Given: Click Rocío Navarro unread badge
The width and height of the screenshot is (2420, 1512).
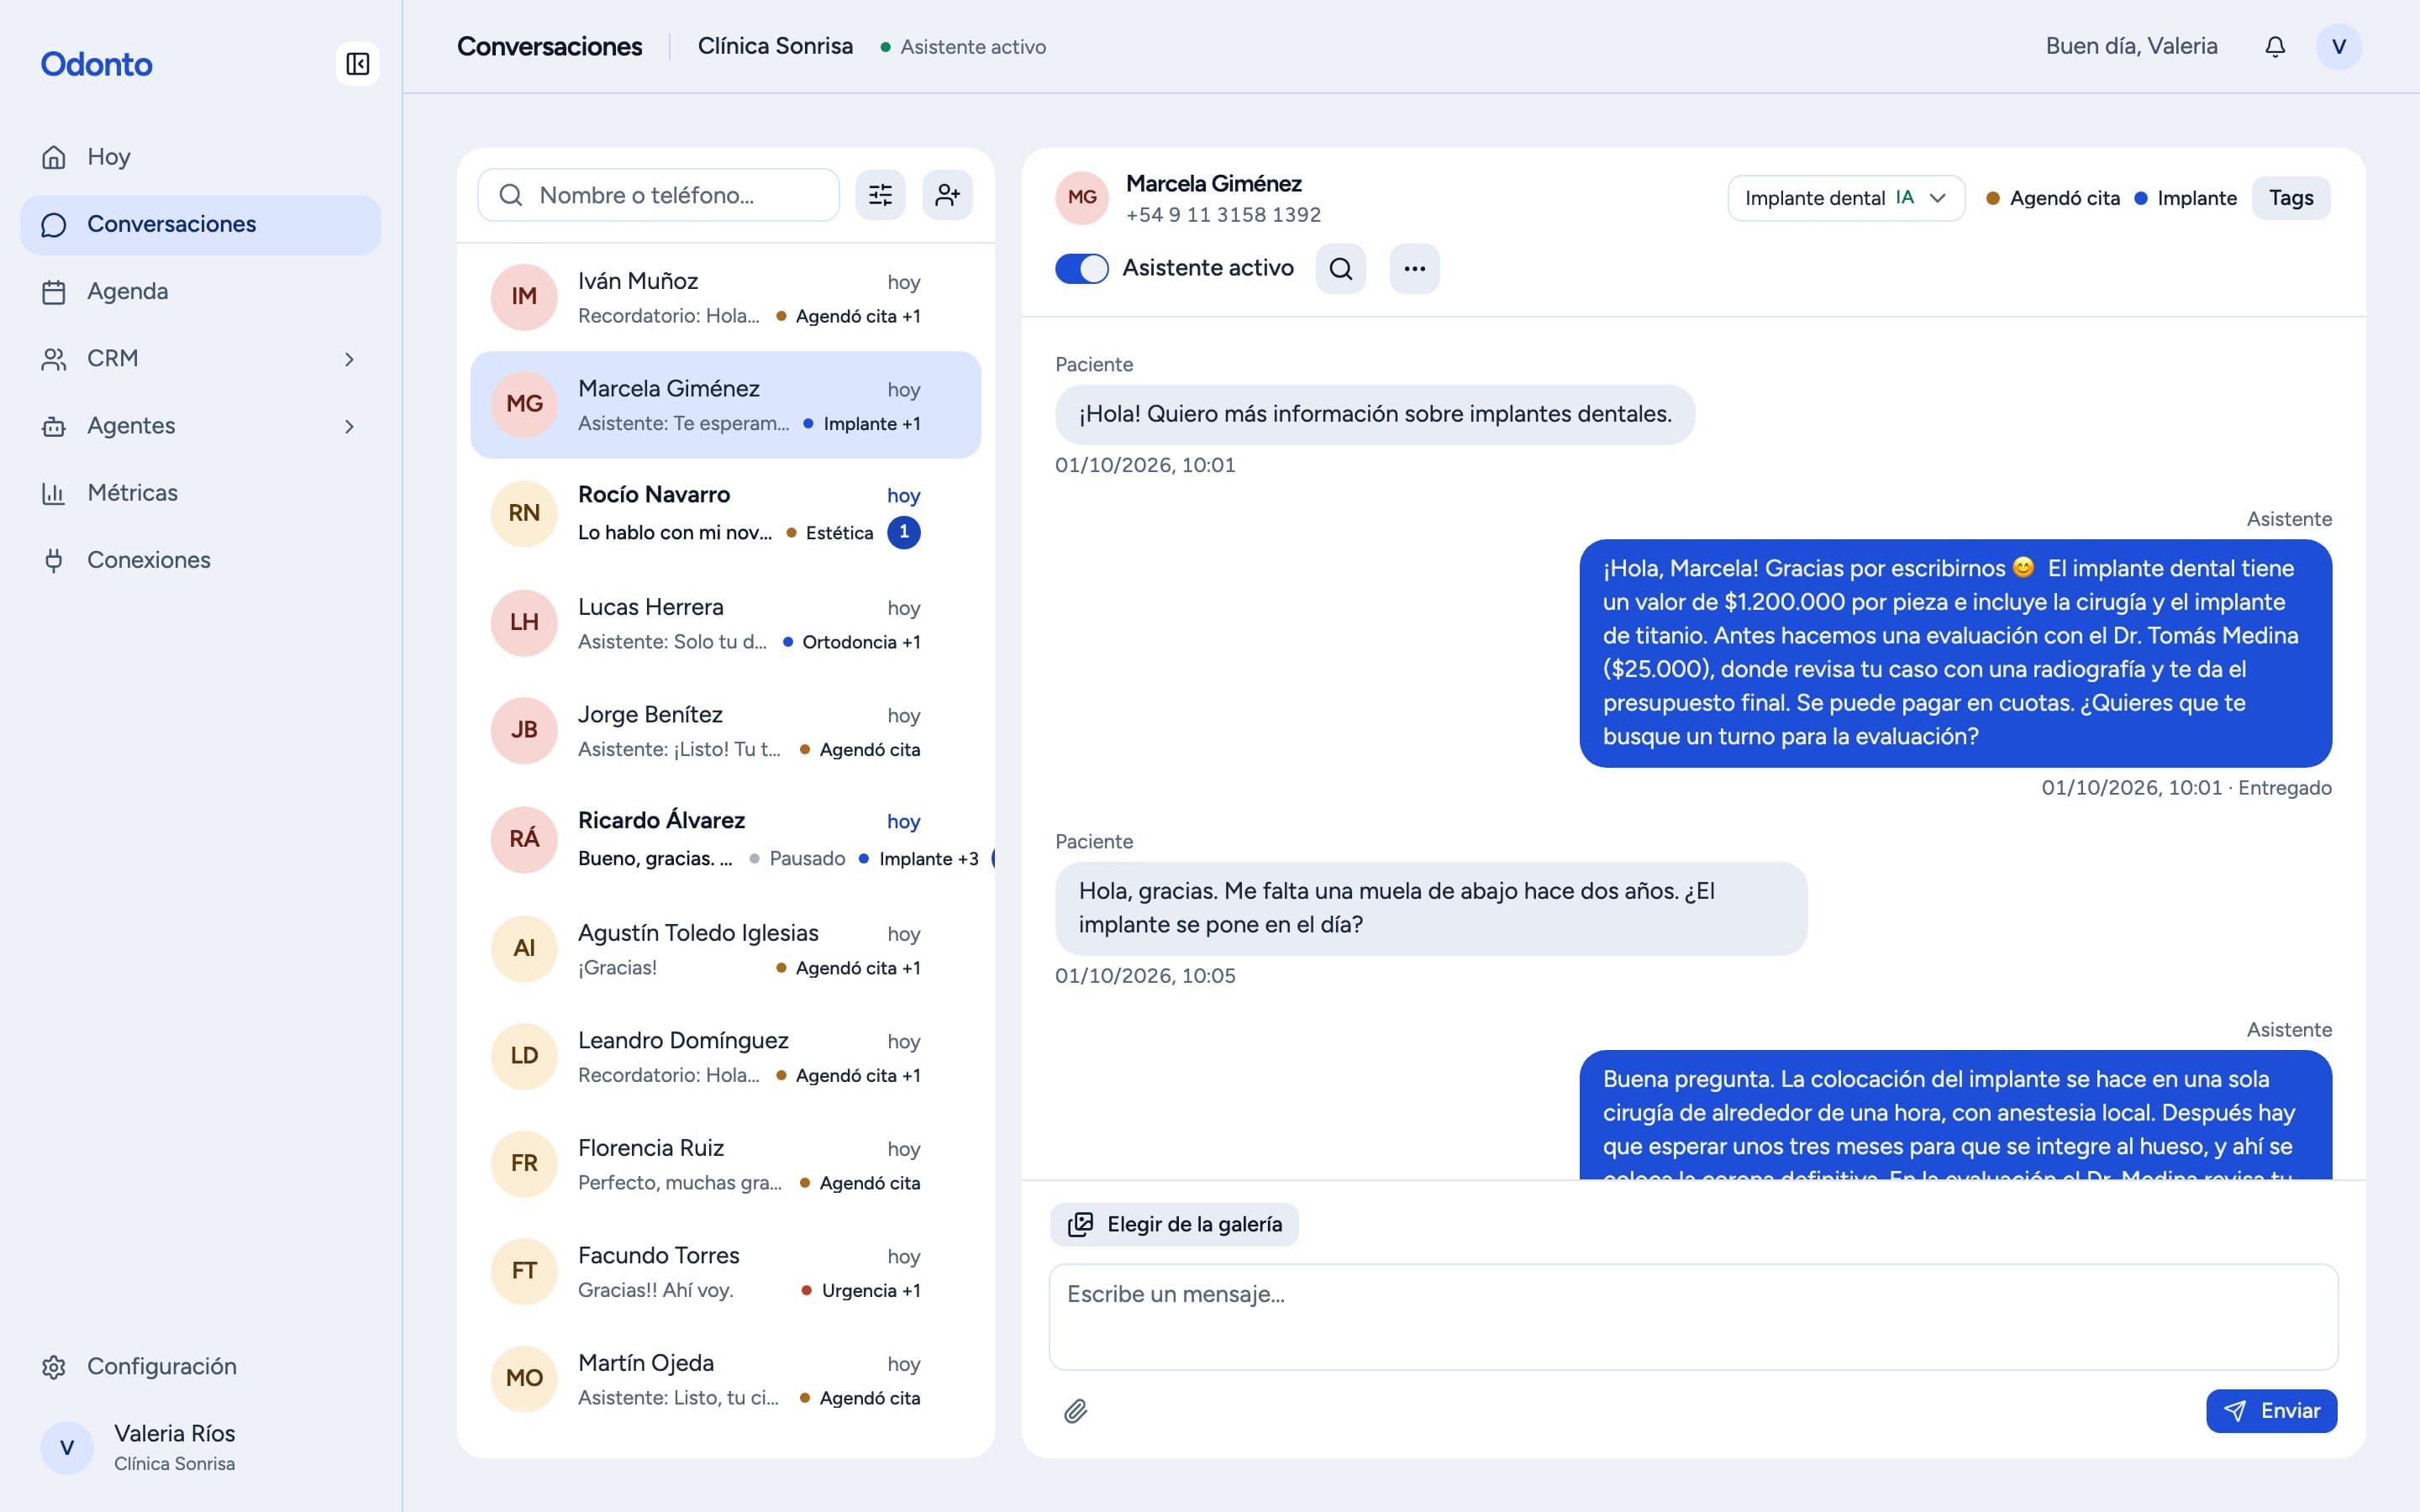Looking at the screenshot, I should point(903,532).
